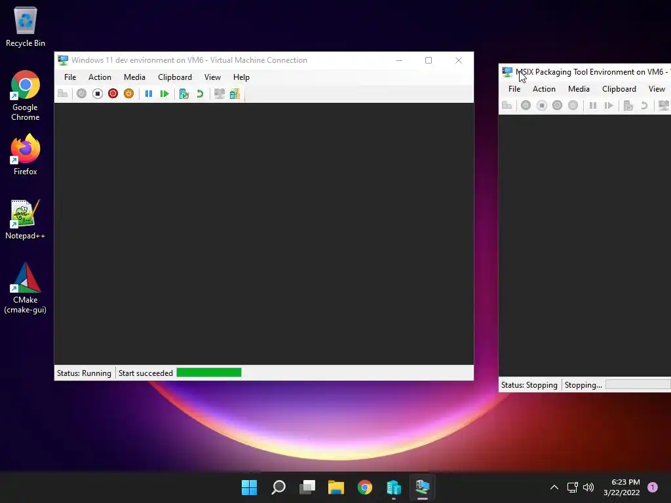Click the MSIX Packaging Tool VM display area
Image resolution: width=671 pixels, height=503 pixels.
pyautogui.click(x=585, y=246)
